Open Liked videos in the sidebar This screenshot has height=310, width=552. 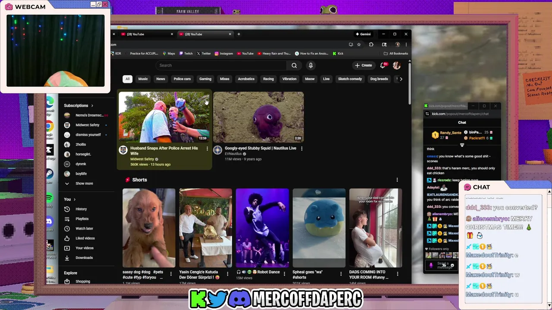(85, 238)
